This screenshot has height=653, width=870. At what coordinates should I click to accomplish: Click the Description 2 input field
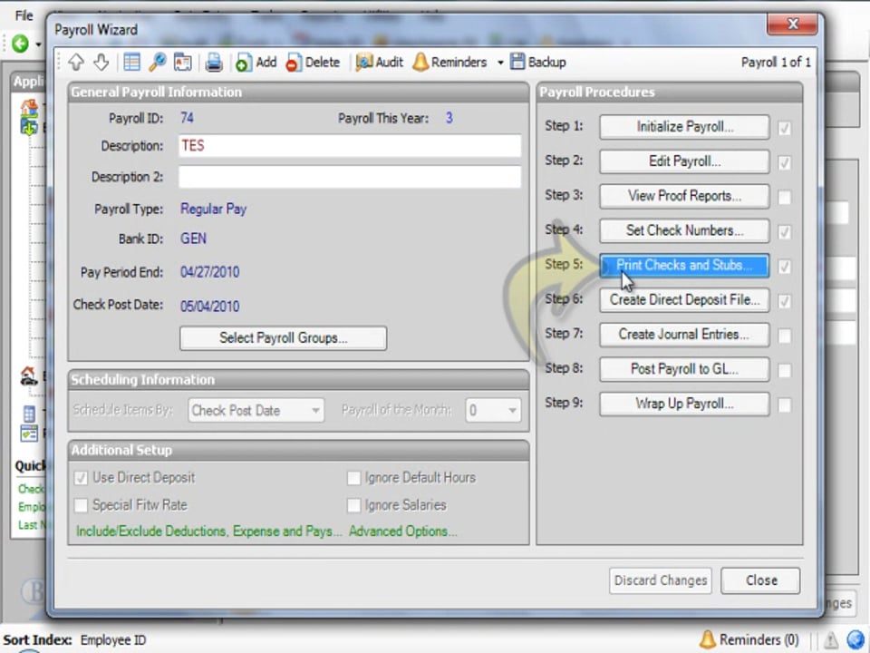[350, 177]
